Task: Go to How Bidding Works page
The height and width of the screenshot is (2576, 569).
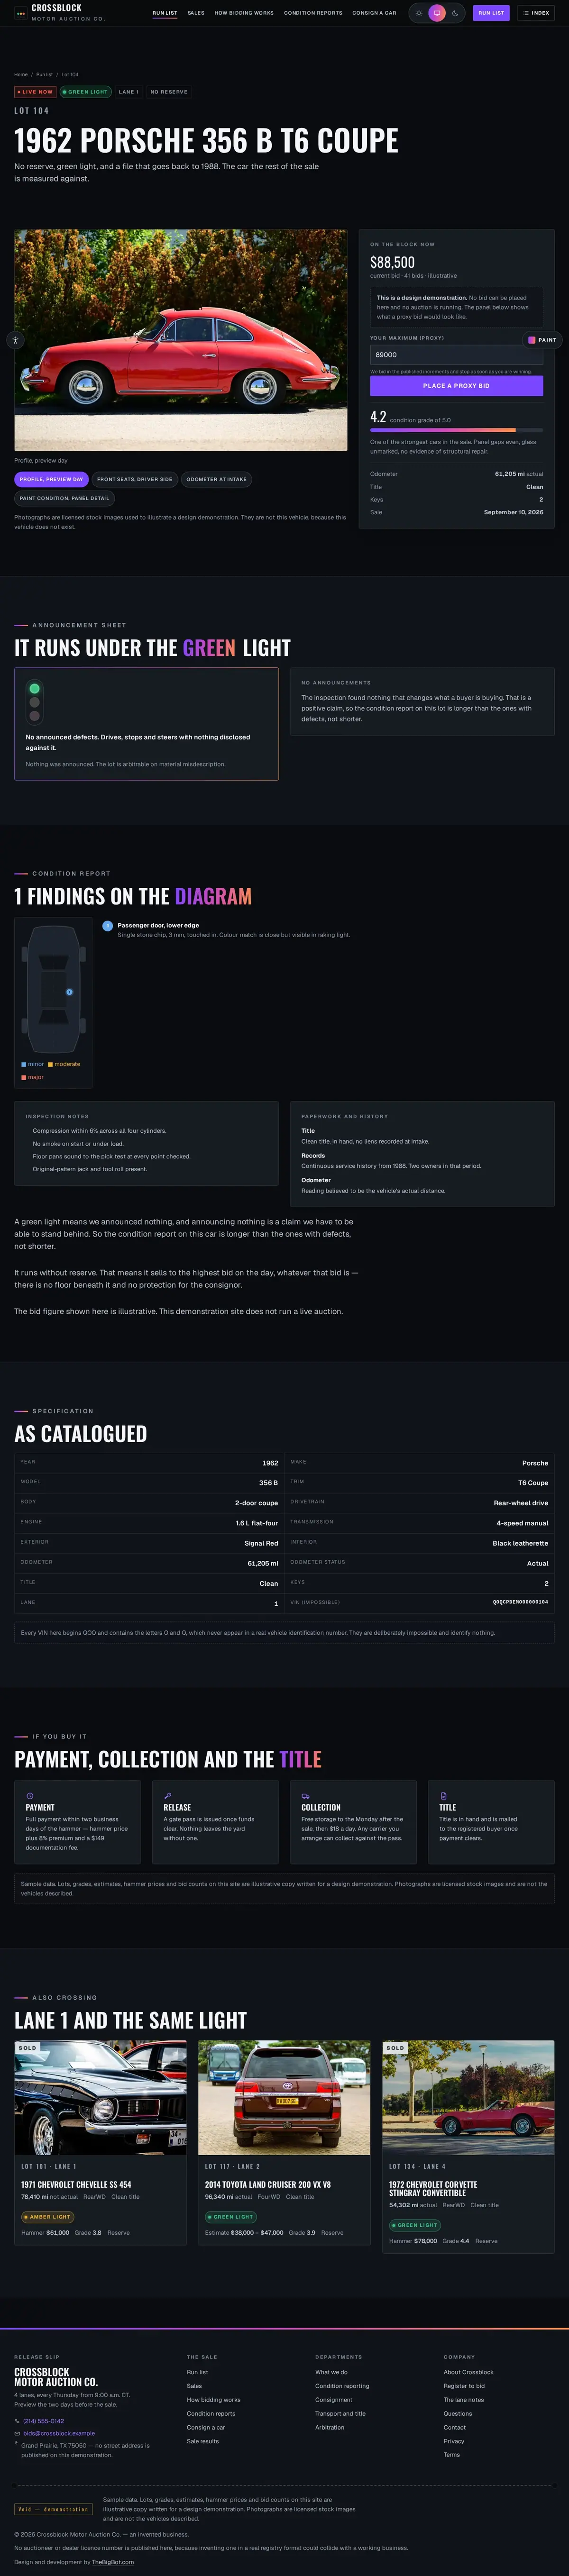Action: 244,13
